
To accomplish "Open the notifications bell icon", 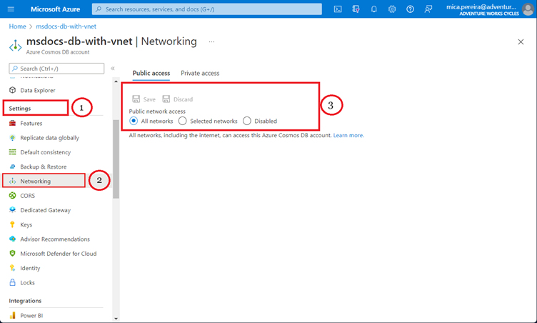I will tap(373, 9).
